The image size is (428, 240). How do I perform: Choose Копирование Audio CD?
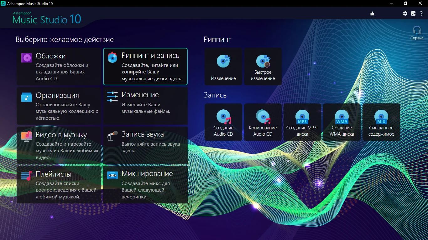pos(263,122)
